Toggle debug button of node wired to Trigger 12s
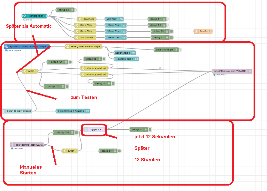The width and height of the screenshot is (267, 191). tap(150, 130)
